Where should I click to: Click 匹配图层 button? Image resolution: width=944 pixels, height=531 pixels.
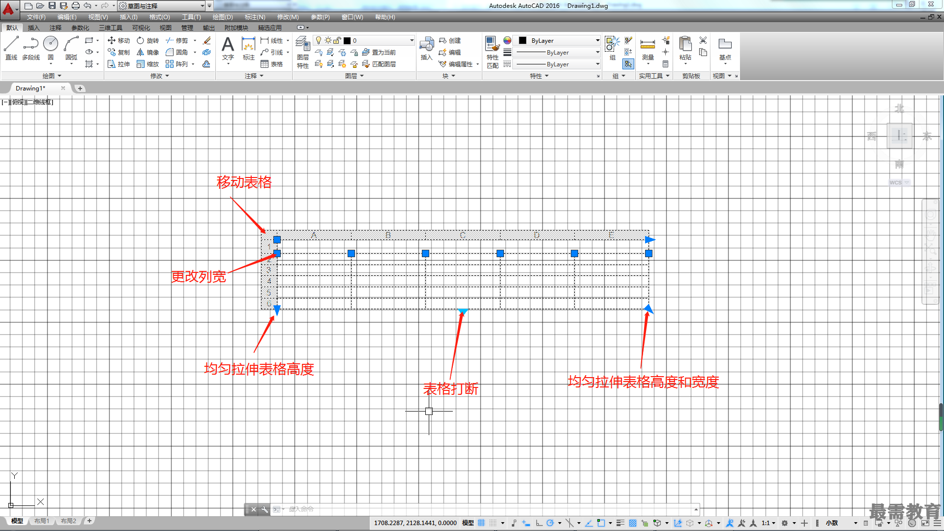tap(379, 64)
